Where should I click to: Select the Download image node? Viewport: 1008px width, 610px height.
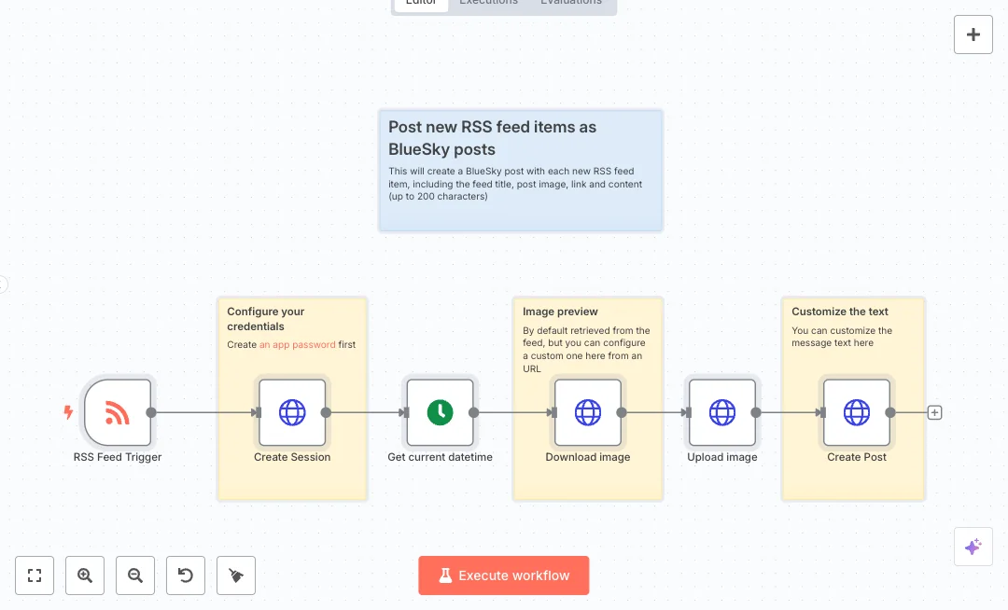point(588,412)
